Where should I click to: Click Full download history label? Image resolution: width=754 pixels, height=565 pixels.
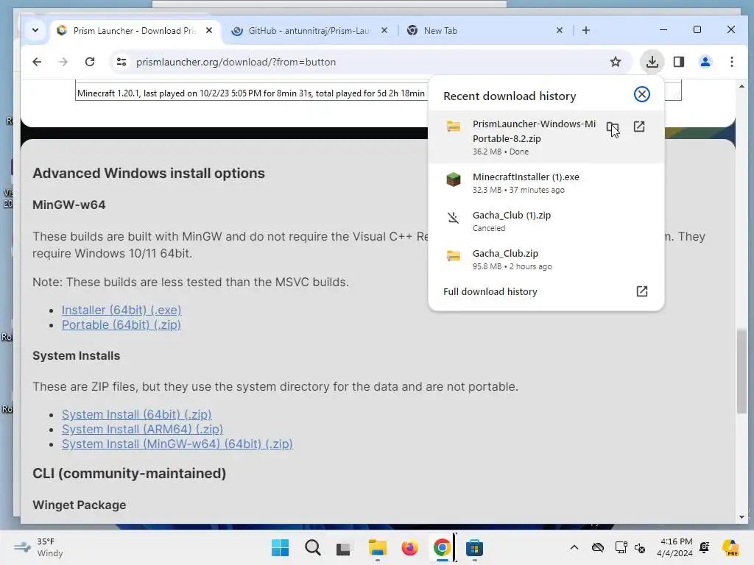[490, 291]
